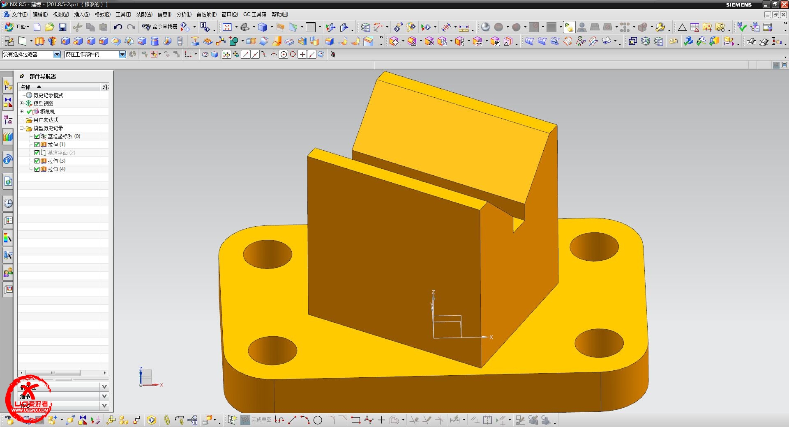Open the History clock tab in resource bar
The height and width of the screenshot is (427, 789).
8,203
